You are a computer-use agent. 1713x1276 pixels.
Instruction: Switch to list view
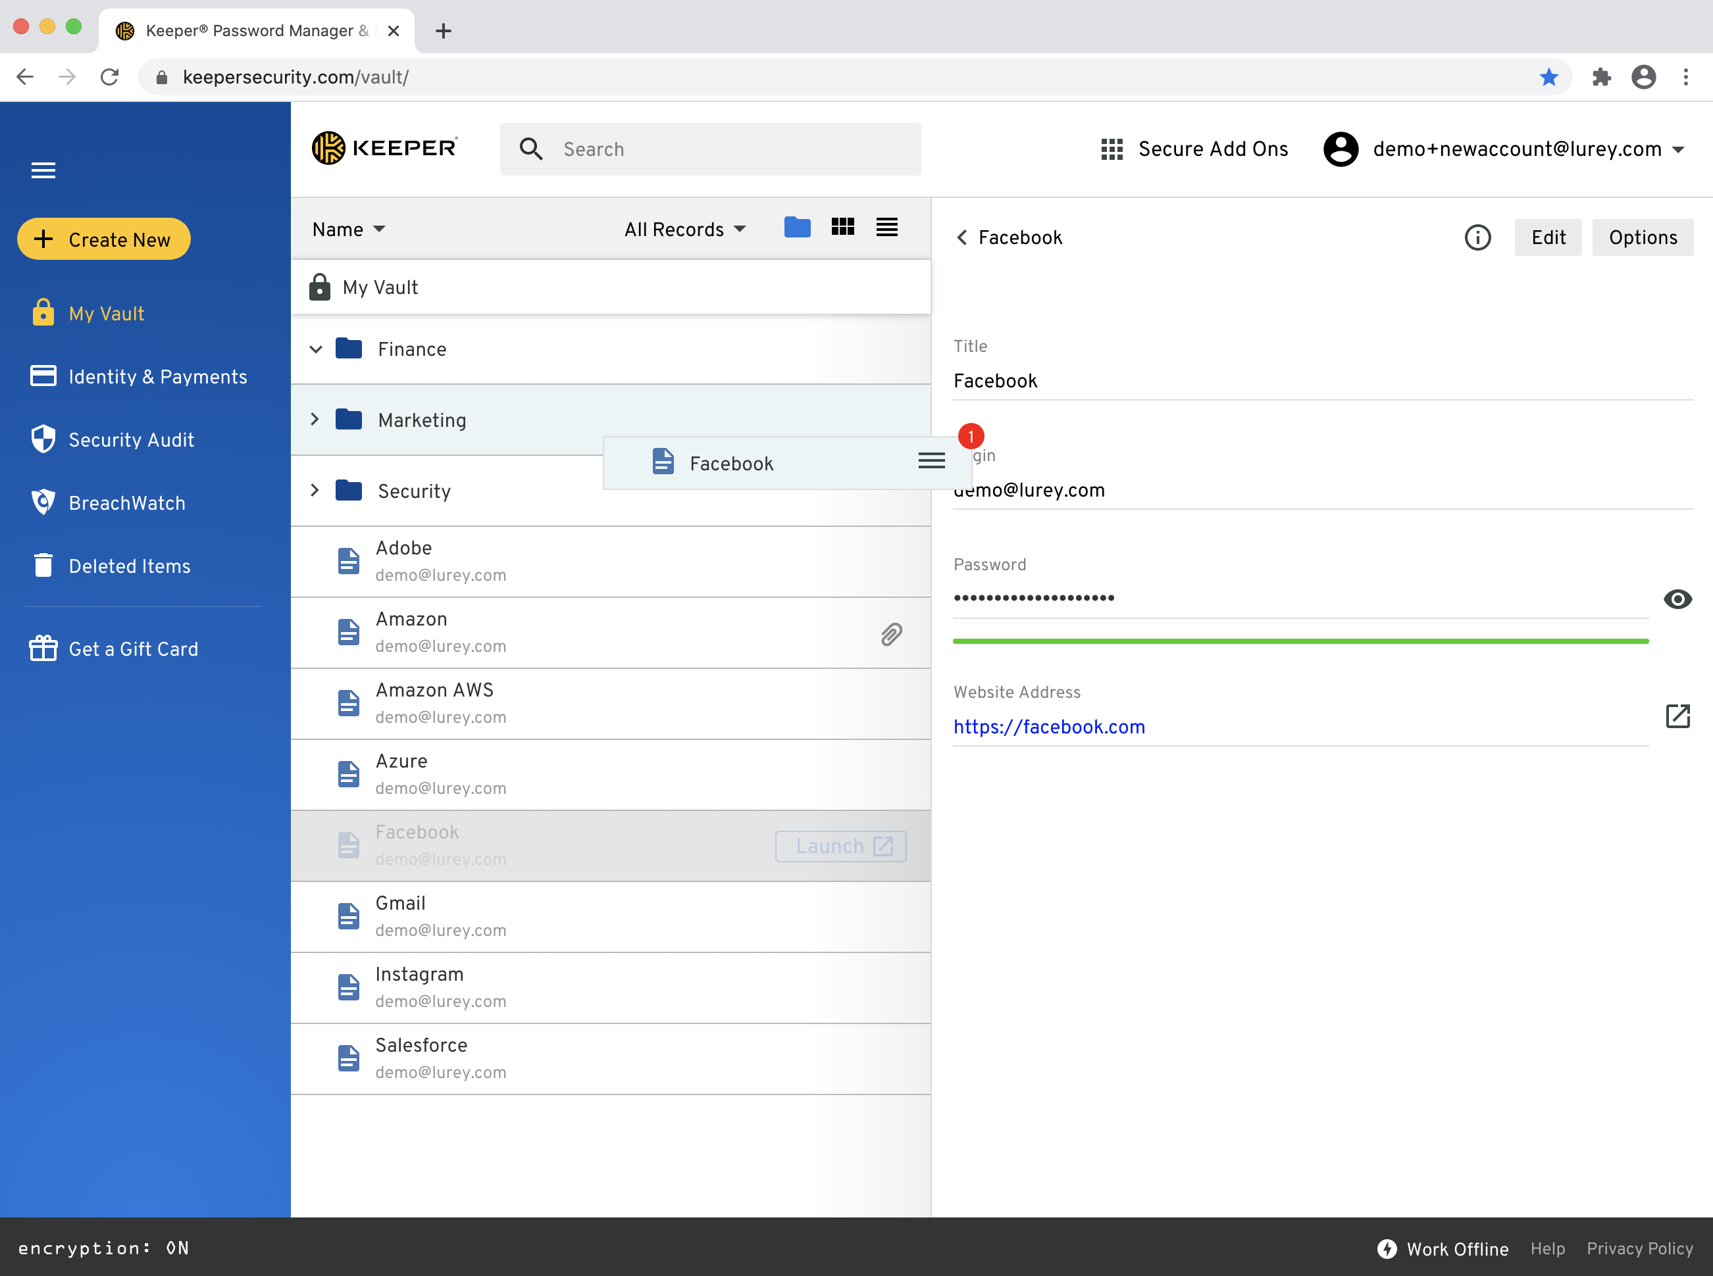887,226
